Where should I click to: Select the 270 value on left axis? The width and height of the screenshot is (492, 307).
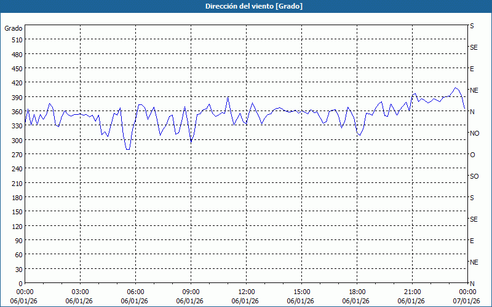coord(15,155)
